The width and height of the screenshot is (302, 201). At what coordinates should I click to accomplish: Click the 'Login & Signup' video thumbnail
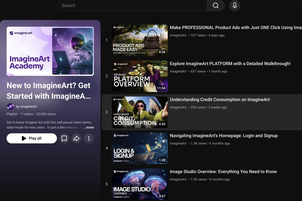click(139, 148)
